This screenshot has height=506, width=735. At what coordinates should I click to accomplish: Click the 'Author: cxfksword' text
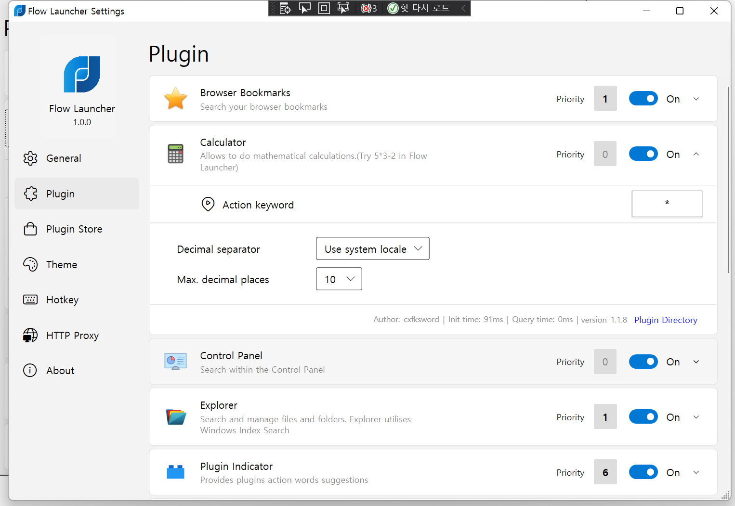[406, 319]
